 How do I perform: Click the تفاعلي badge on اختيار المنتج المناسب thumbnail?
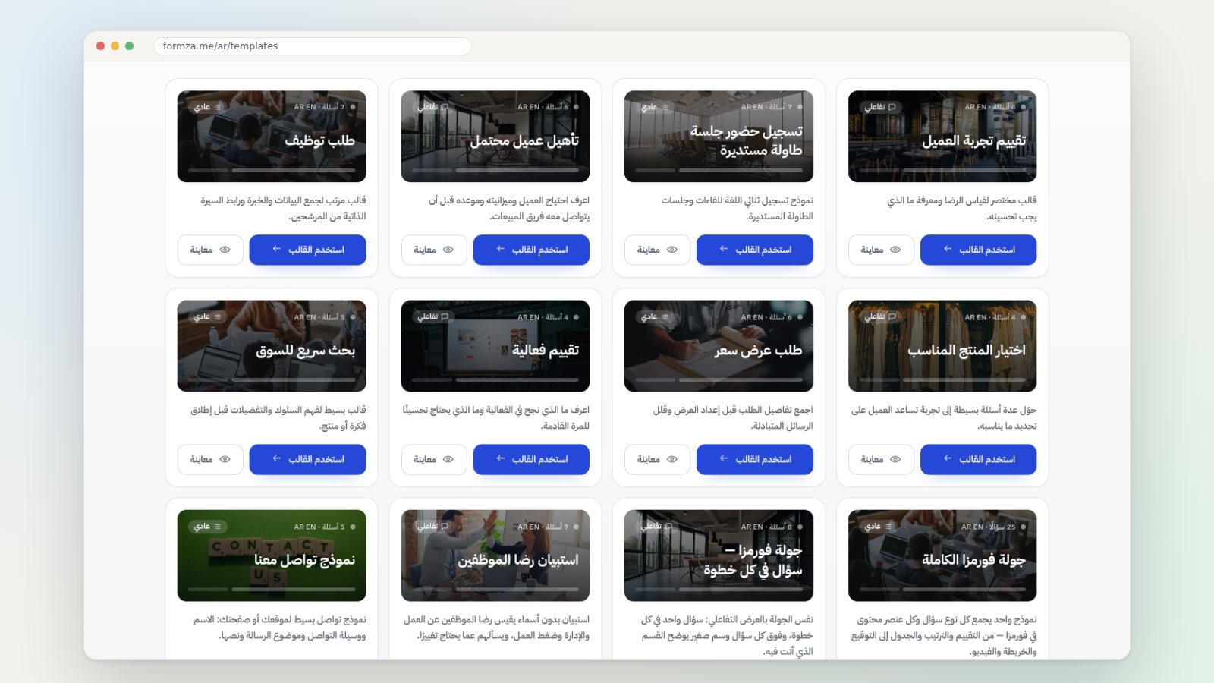coord(880,316)
